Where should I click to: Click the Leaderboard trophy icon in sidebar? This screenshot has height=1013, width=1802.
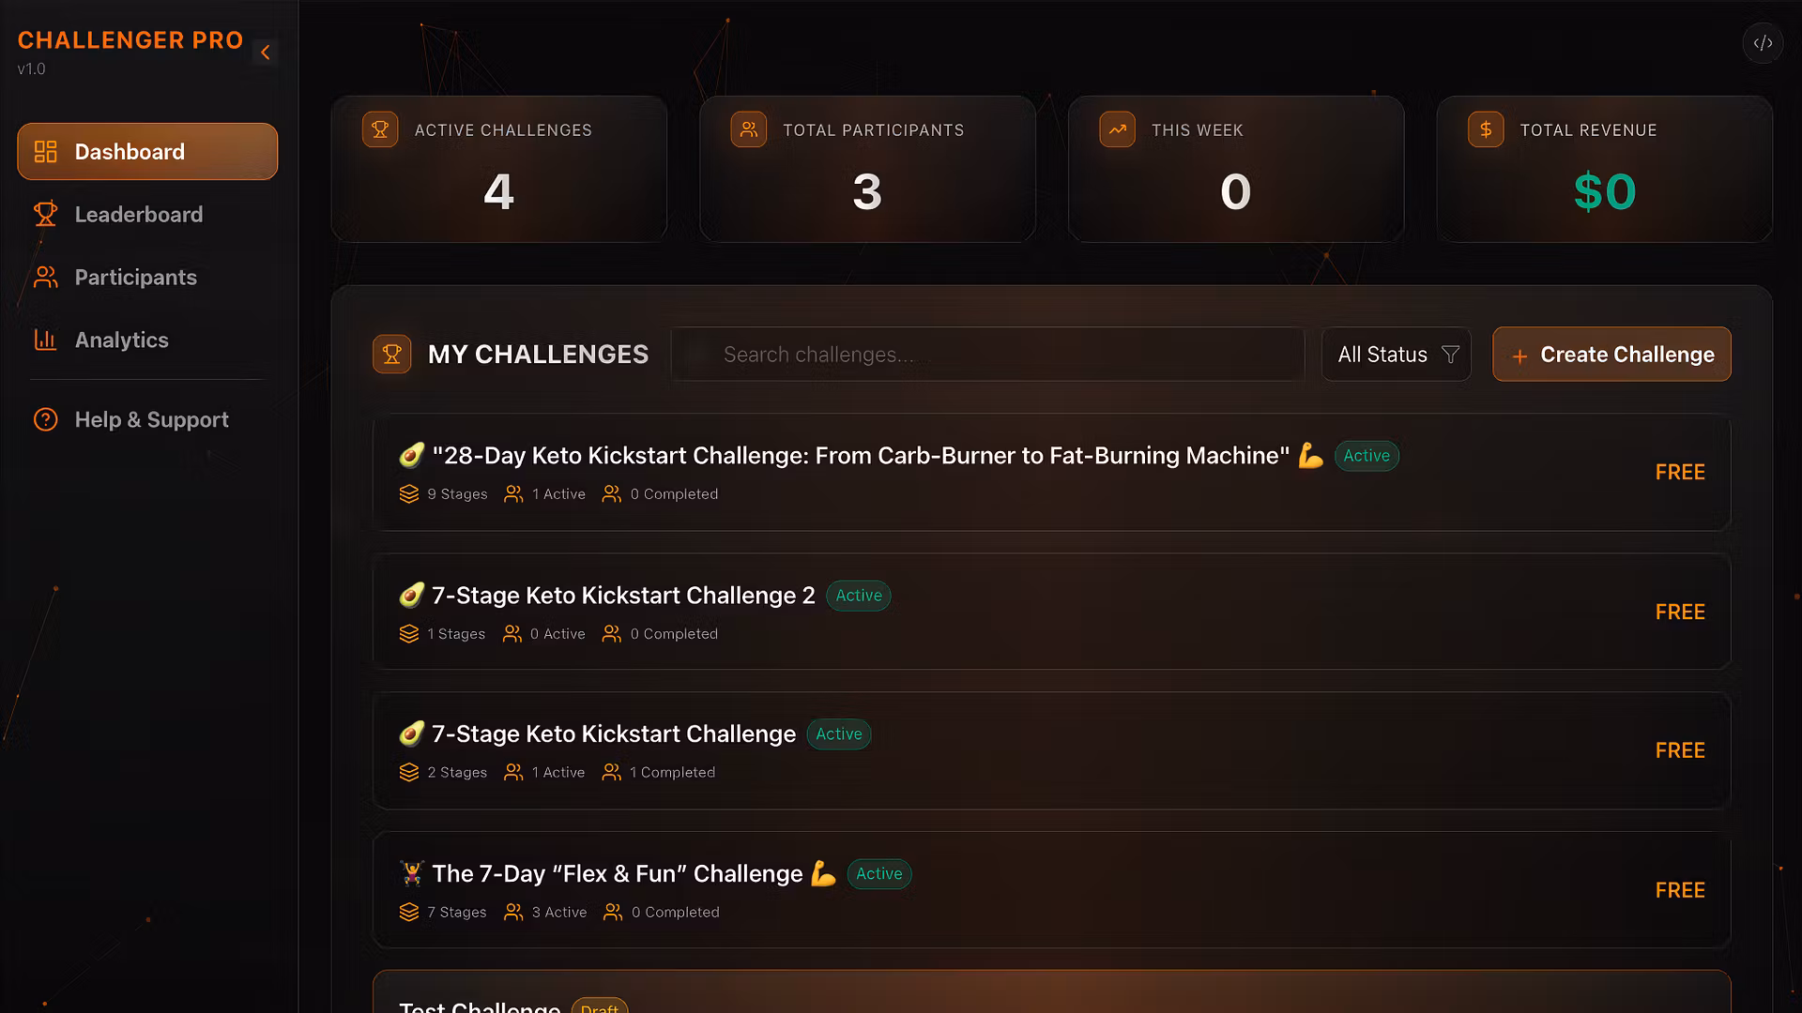point(45,215)
